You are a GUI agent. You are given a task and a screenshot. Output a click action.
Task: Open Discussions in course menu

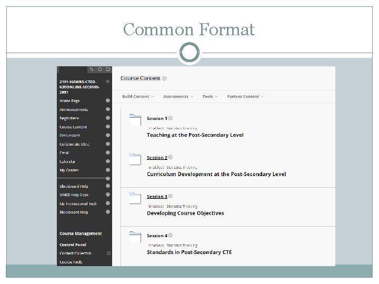click(x=70, y=136)
